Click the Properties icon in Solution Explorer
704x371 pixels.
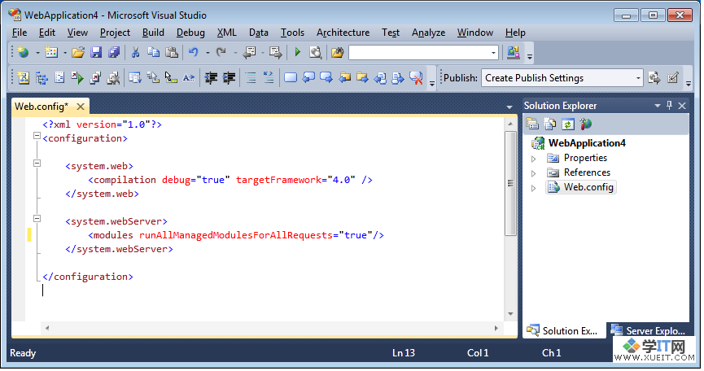point(532,124)
